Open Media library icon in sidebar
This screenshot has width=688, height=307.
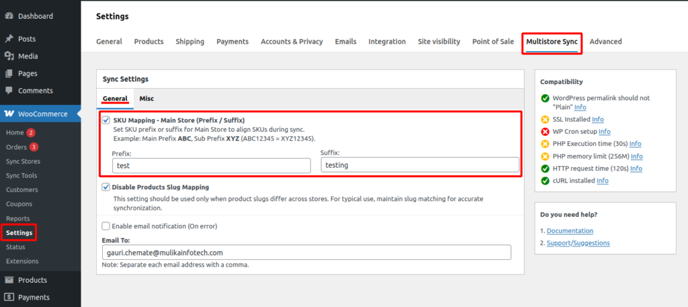[x=9, y=56]
